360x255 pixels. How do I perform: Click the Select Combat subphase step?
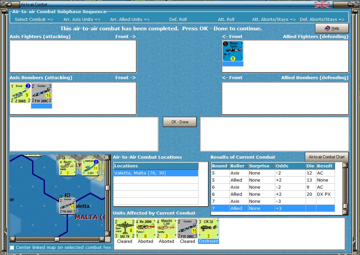(x=34, y=20)
